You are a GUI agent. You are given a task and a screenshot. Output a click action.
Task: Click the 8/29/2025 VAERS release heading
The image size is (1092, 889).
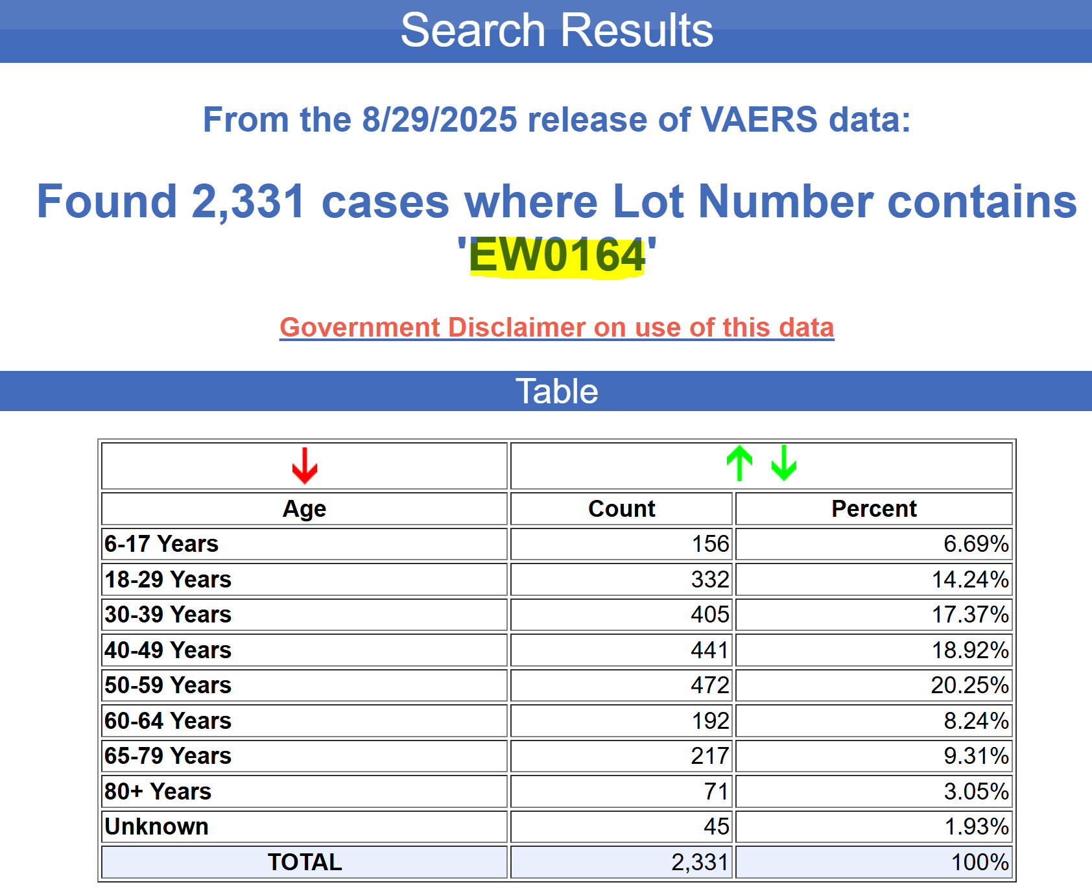(x=556, y=120)
